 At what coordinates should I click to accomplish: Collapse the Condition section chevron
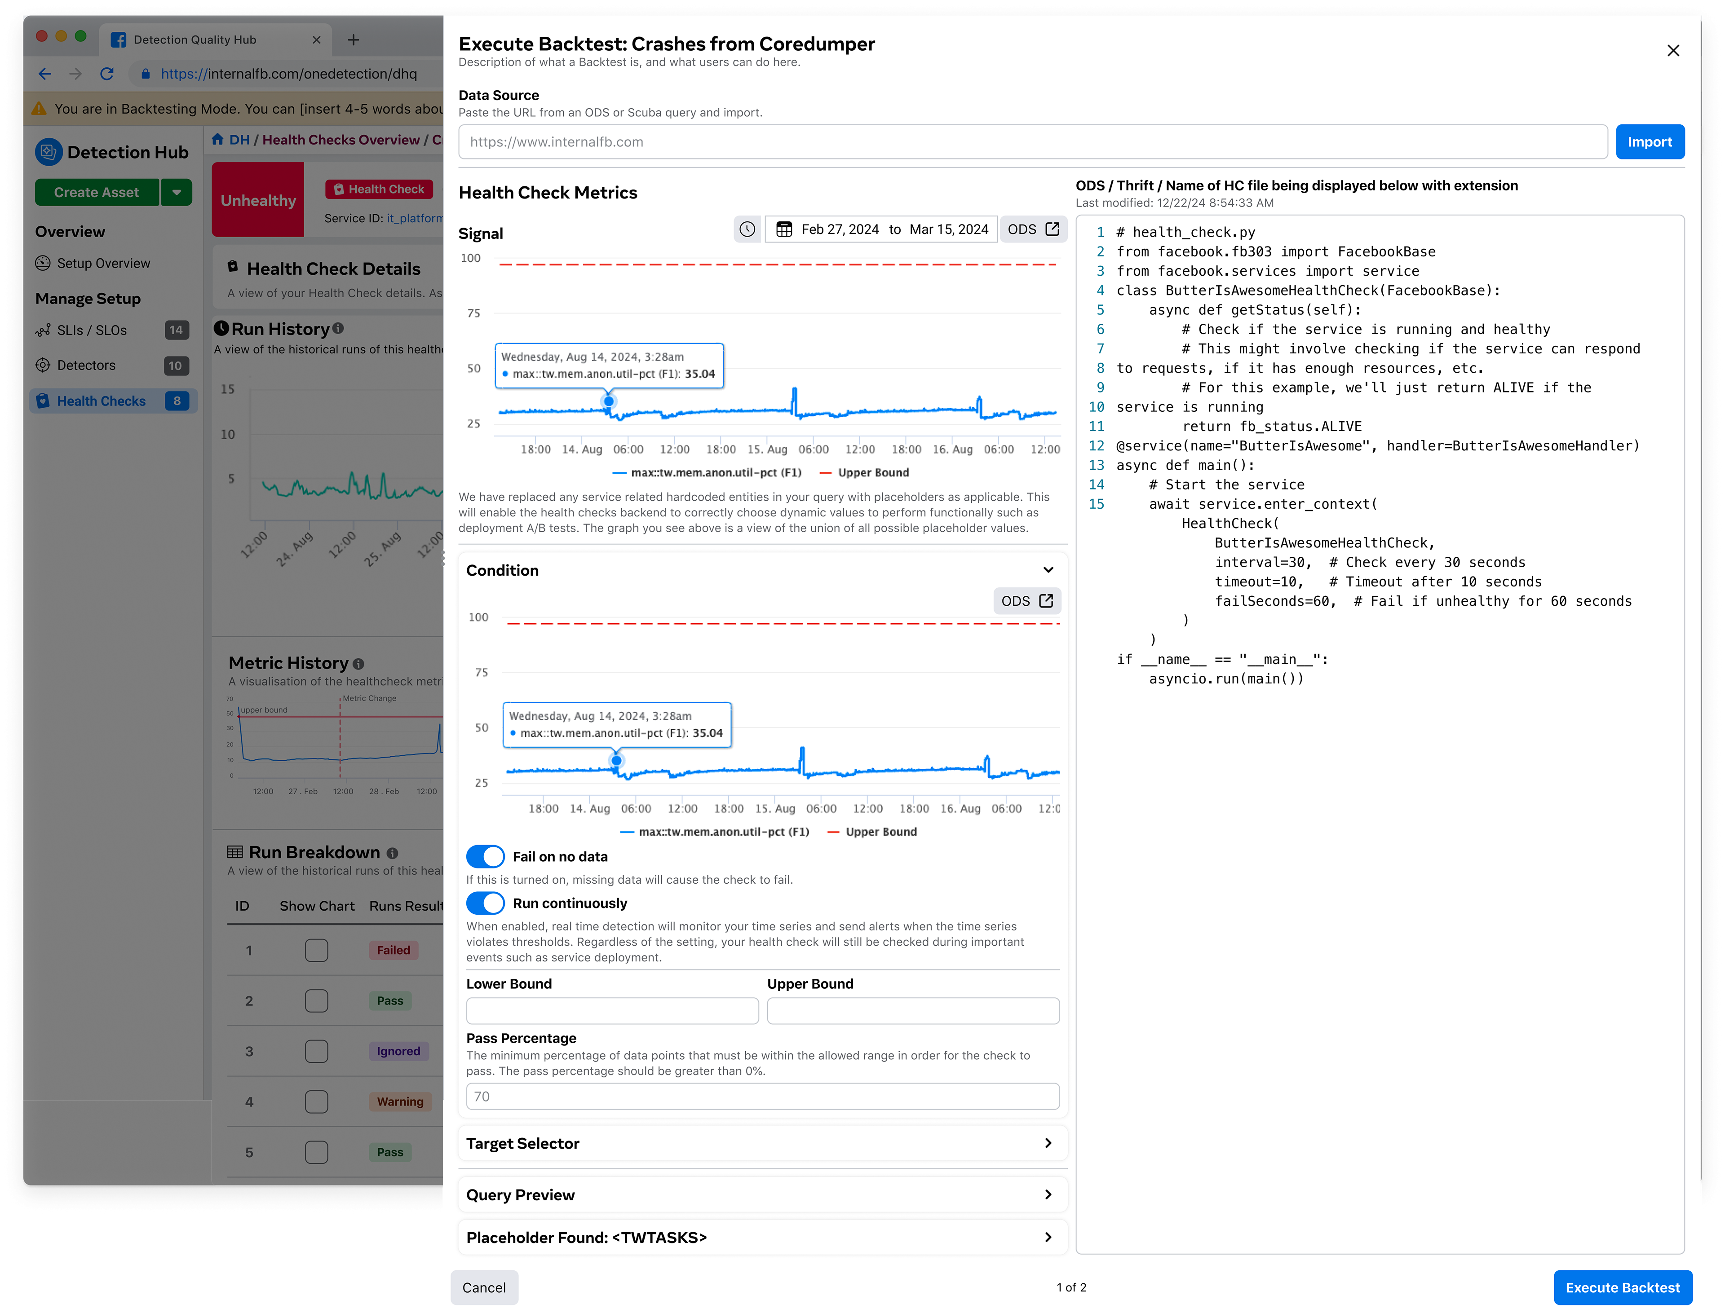tap(1048, 570)
